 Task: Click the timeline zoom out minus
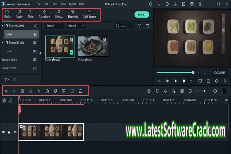click(190, 91)
